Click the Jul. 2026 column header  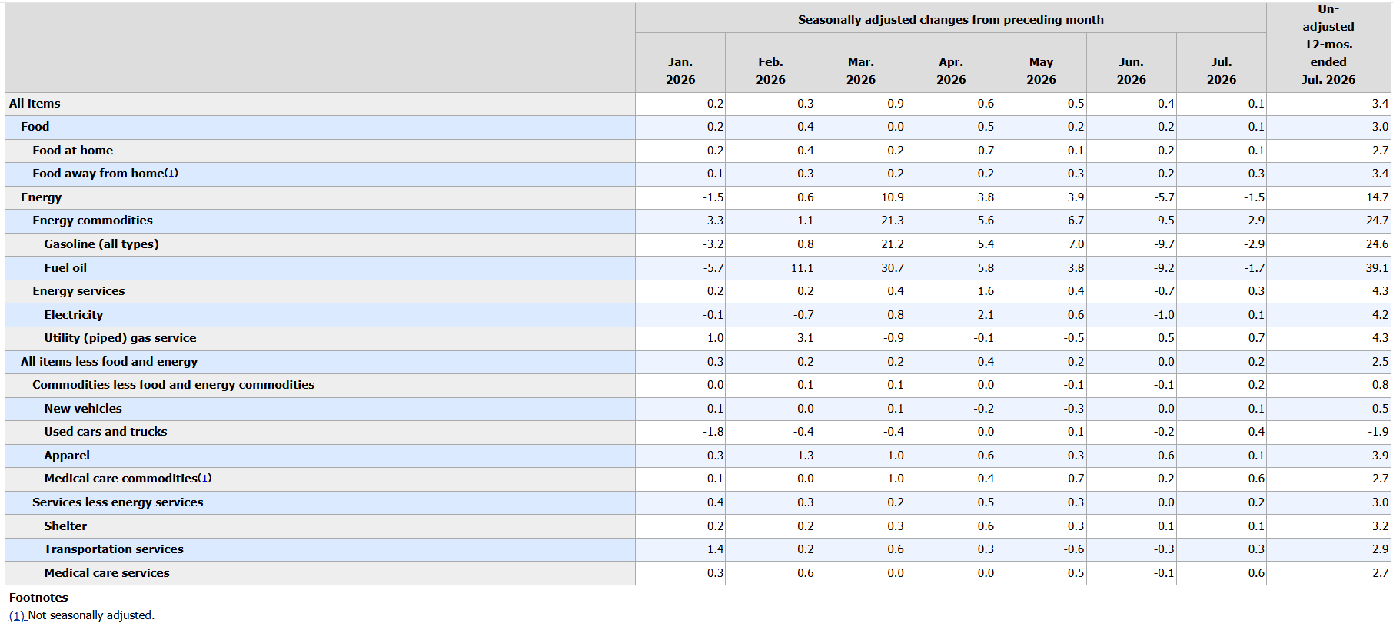pyautogui.click(x=1222, y=71)
